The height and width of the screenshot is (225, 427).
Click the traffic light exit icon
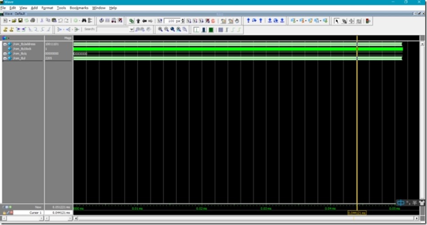tap(368, 21)
